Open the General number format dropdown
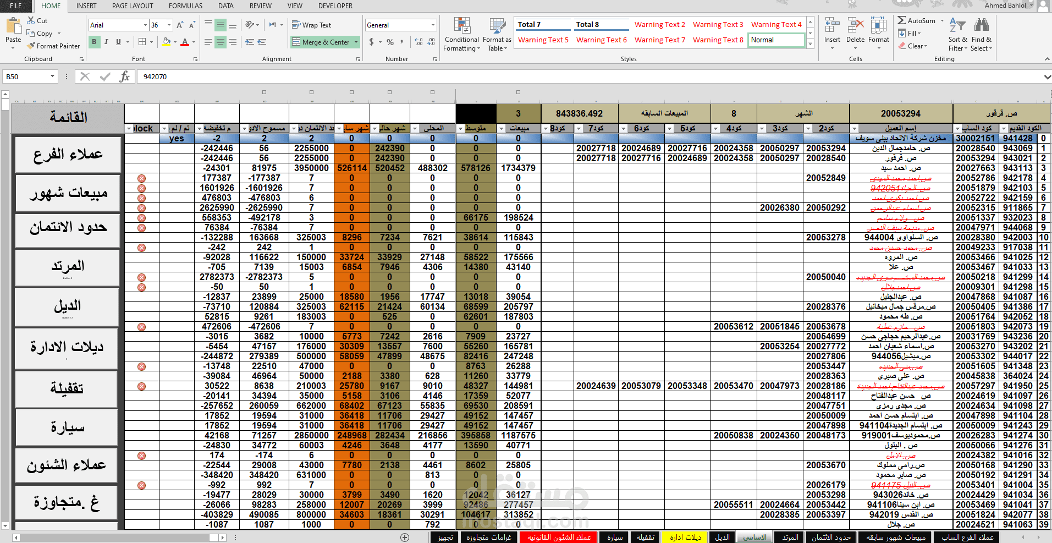 433,25
